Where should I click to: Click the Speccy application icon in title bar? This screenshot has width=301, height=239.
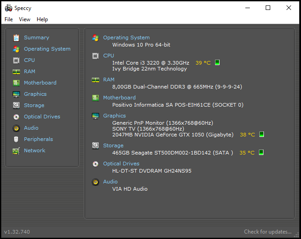coord(9,8)
